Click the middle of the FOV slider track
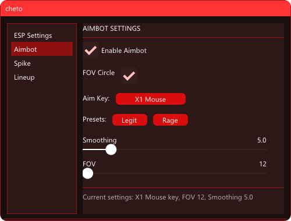 175,173
